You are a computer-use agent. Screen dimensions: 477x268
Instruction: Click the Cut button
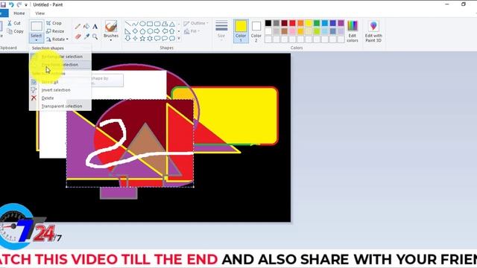click(x=14, y=23)
